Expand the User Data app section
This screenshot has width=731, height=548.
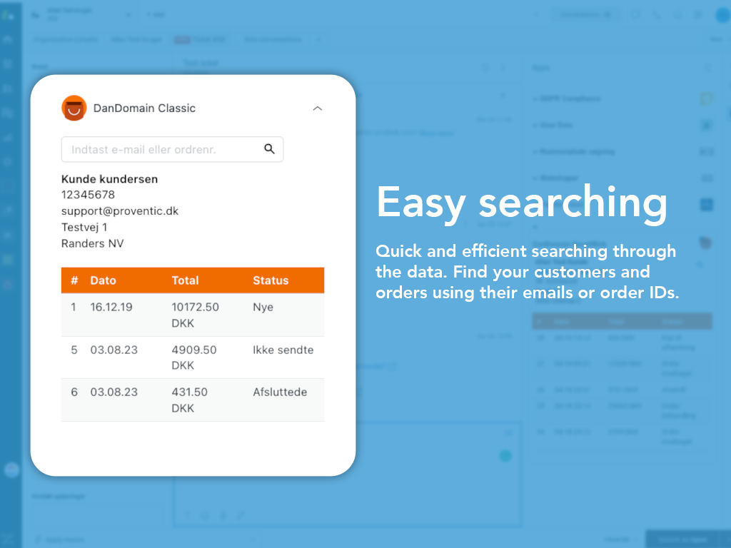[557, 125]
